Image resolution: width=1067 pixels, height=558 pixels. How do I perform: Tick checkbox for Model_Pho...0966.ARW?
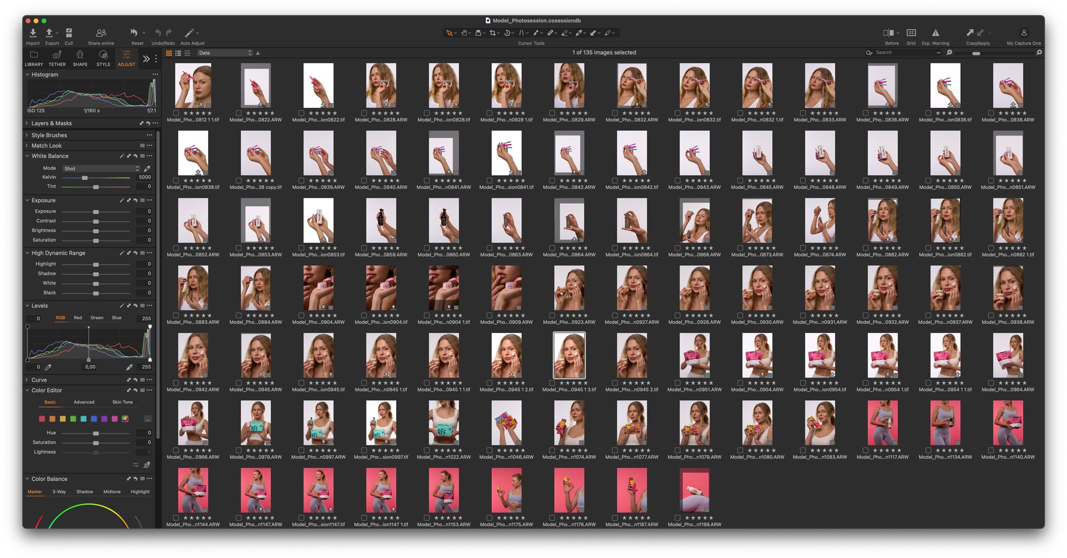pyautogui.click(x=176, y=450)
